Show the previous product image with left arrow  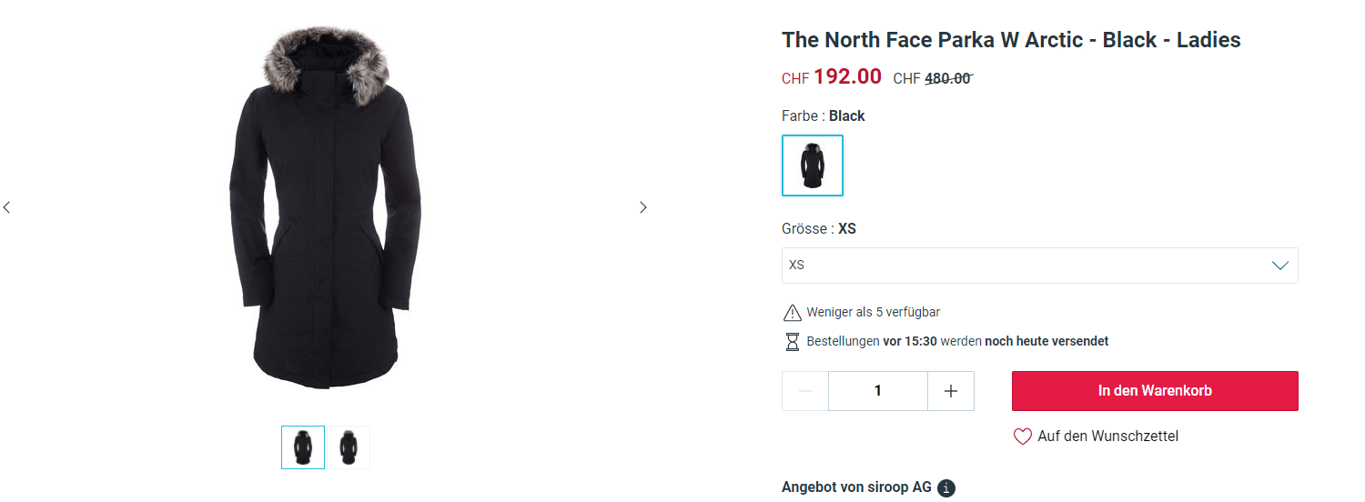point(7,207)
